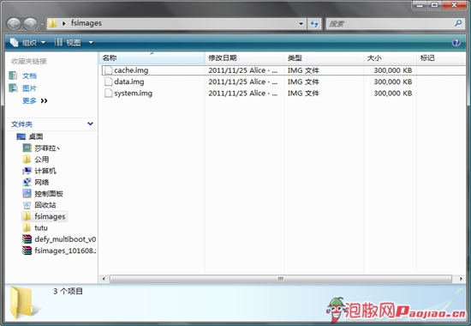Click the 网络 network icon in tree
The height and width of the screenshot is (326, 471).
click(27, 182)
